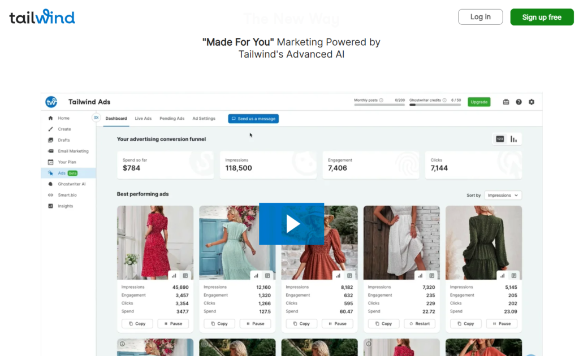The width and height of the screenshot is (579, 356).
Task: Switch the funnel to the bar chart view
Action: [513, 139]
